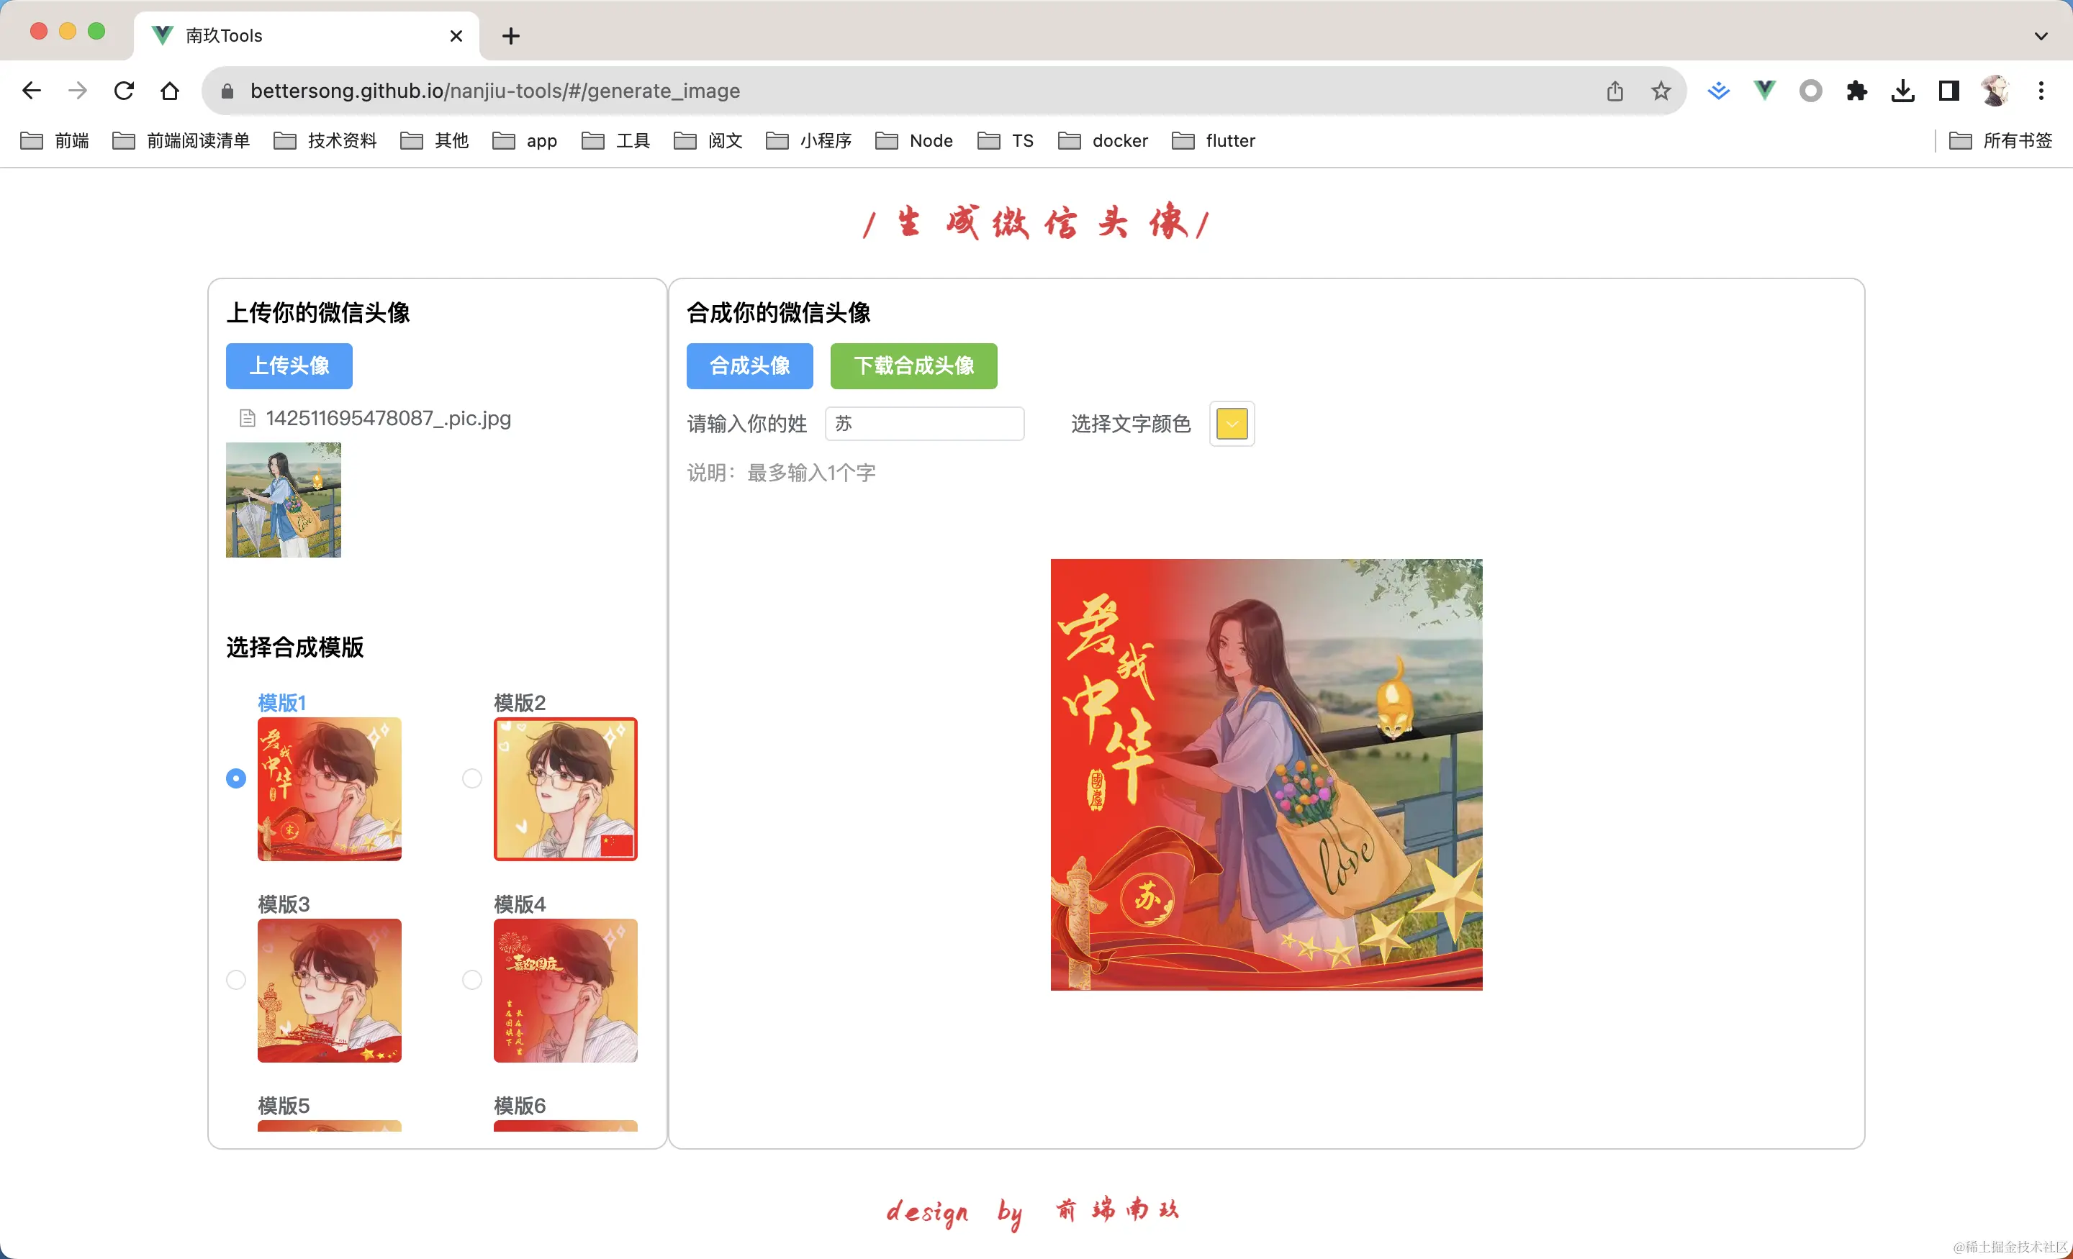Screen dimensions: 2073x1259
Task: Open the 工具 bookmark folder
Action: (616, 140)
